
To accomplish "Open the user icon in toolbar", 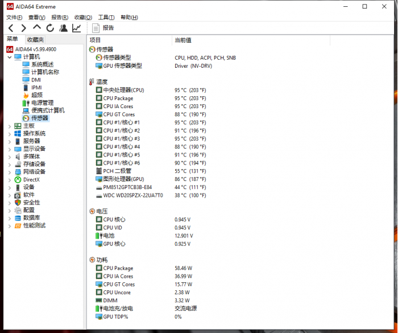I will [x=63, y=28].
